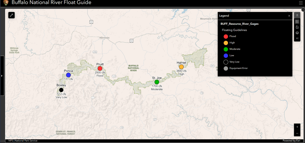
Task: Click the orange High swatch in the legend
Action: (x=226, y=43)
